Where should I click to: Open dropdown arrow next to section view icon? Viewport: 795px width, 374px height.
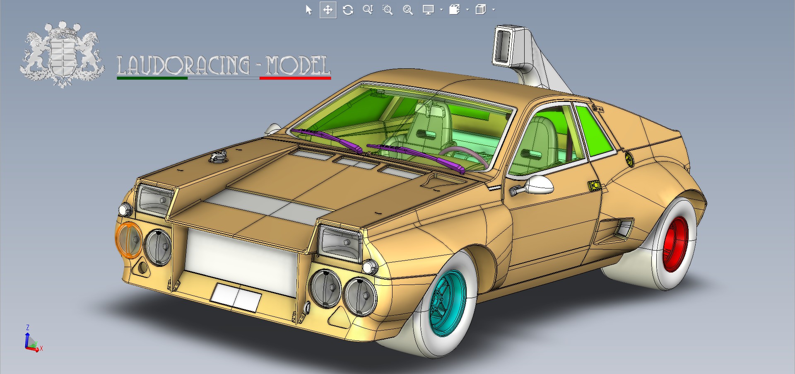(x=467, y=10)
